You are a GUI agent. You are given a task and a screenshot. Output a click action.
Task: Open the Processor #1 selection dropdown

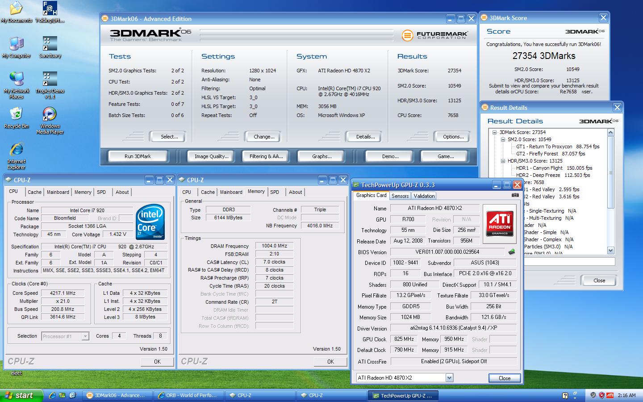[x=85, y=336]
